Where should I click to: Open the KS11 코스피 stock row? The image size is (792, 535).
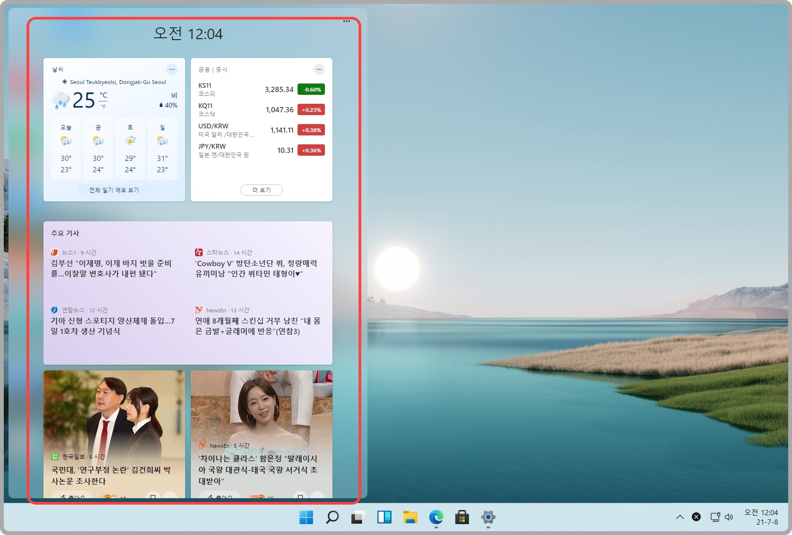(x=261, y=89)
